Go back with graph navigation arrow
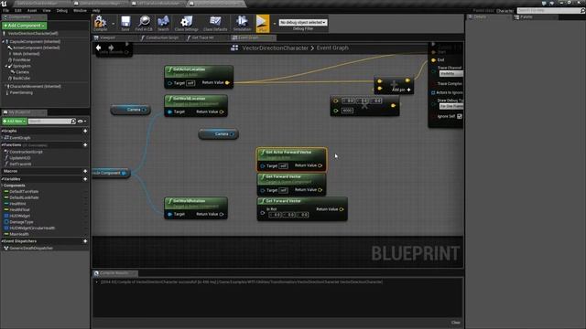This screenshot has width=586, height=329. click(x=98, y=48)
